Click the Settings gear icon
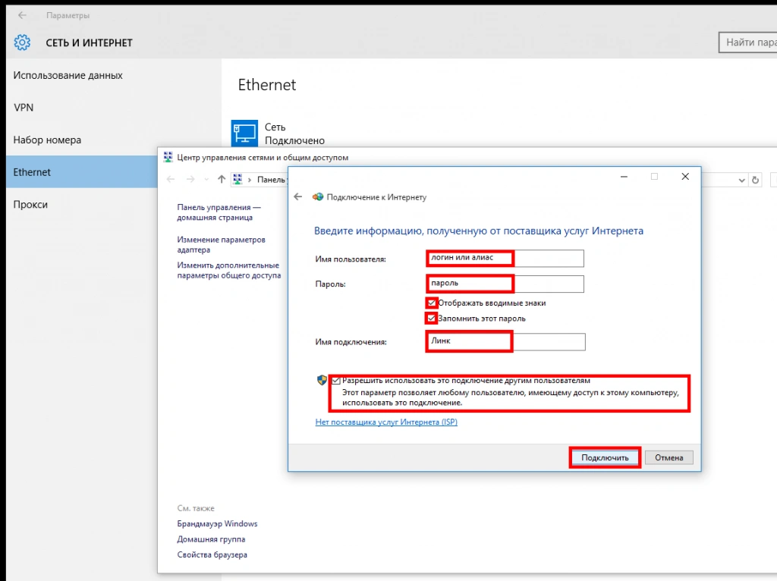This screenshot has width=777, height=581. point(22,42)
